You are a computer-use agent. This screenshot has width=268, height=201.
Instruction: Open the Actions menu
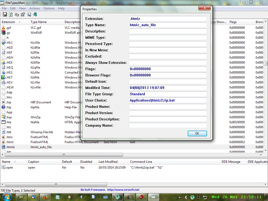pos(34,8)
